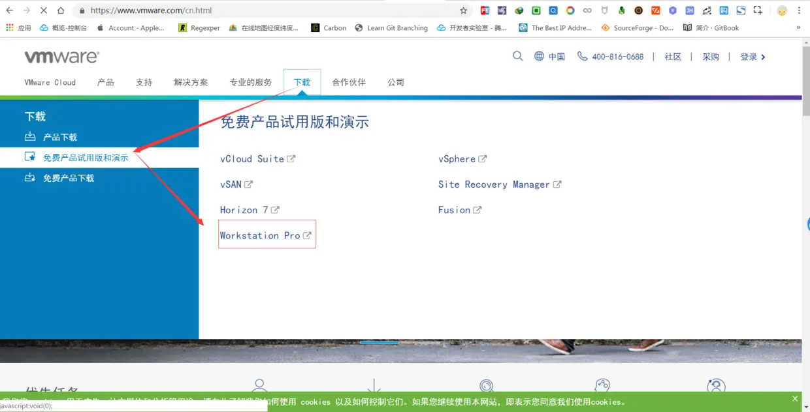Visit the 社区 community link

pyautogui.click(x=673, y=57)
